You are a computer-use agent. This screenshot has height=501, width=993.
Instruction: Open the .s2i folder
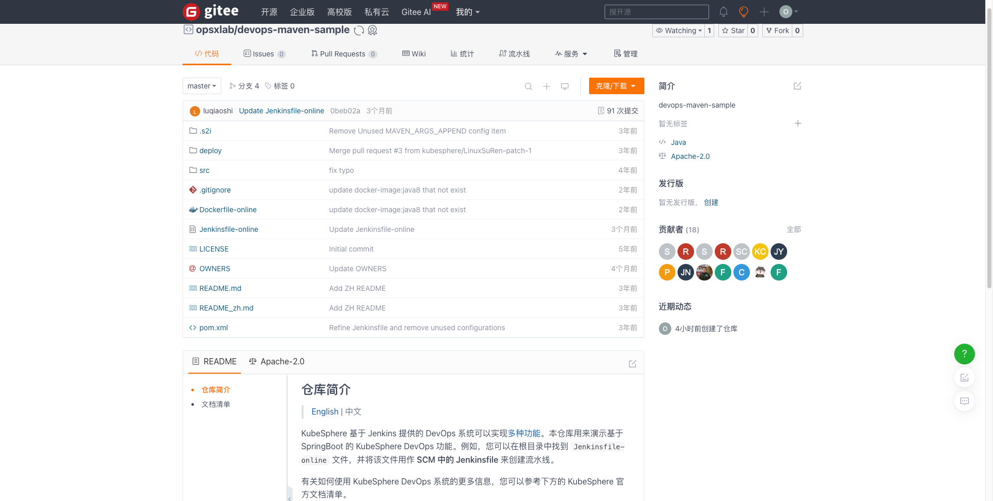tap(205, 131)
